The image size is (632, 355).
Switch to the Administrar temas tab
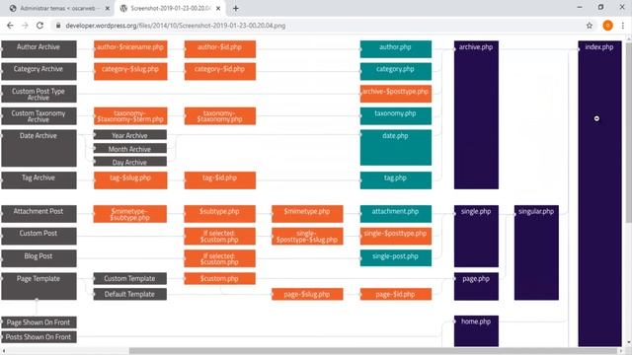coord(59,8)
